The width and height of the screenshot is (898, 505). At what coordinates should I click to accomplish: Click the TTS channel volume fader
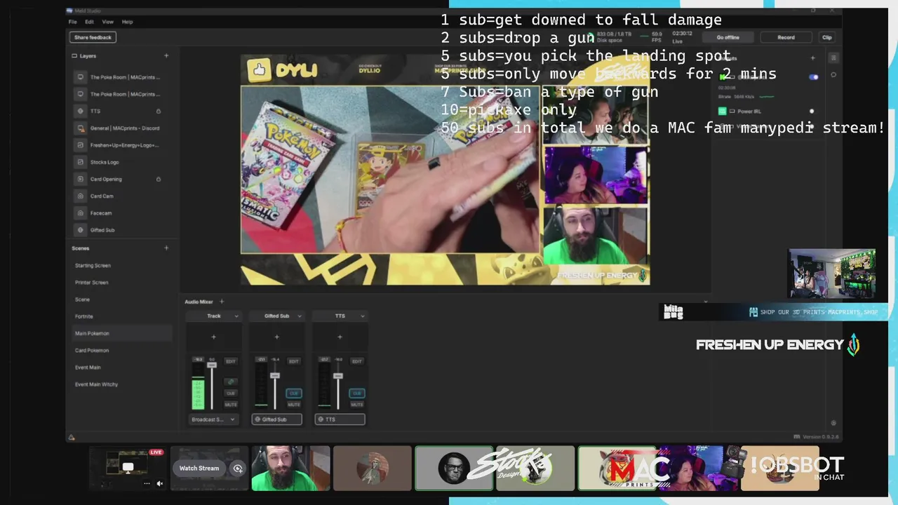338,376
